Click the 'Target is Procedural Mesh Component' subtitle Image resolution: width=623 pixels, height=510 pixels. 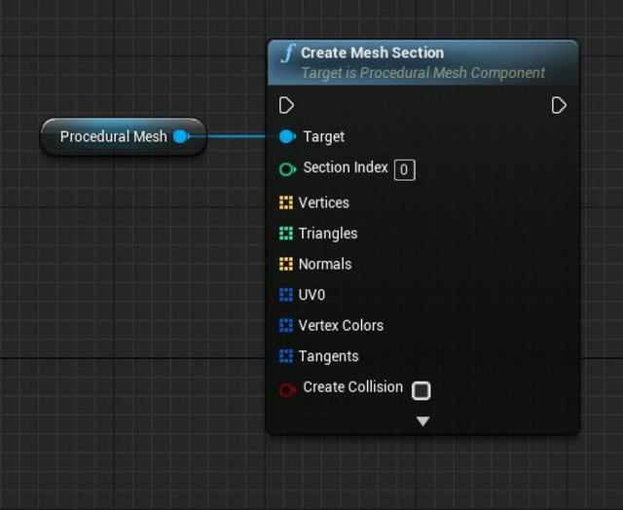pyautogui.click(x=422, y=73)
